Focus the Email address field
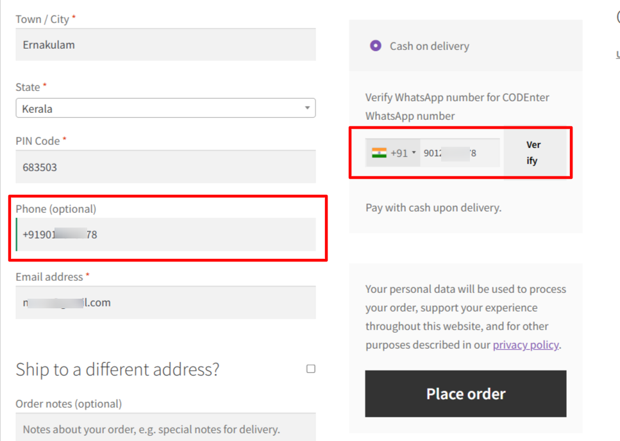 click(165, 301)
